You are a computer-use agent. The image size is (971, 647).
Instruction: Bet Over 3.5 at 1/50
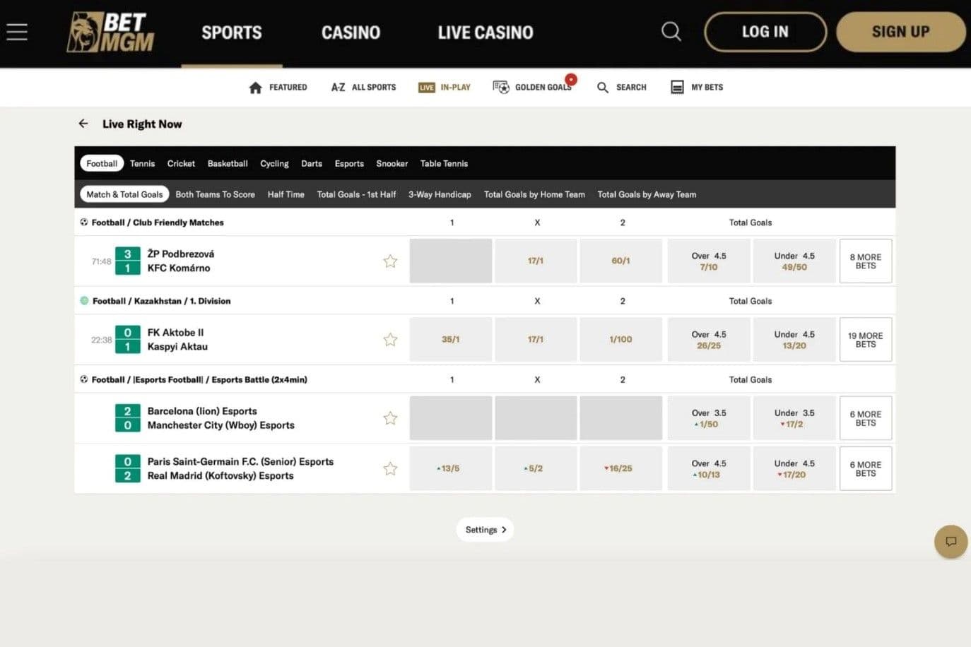[709, 418]
